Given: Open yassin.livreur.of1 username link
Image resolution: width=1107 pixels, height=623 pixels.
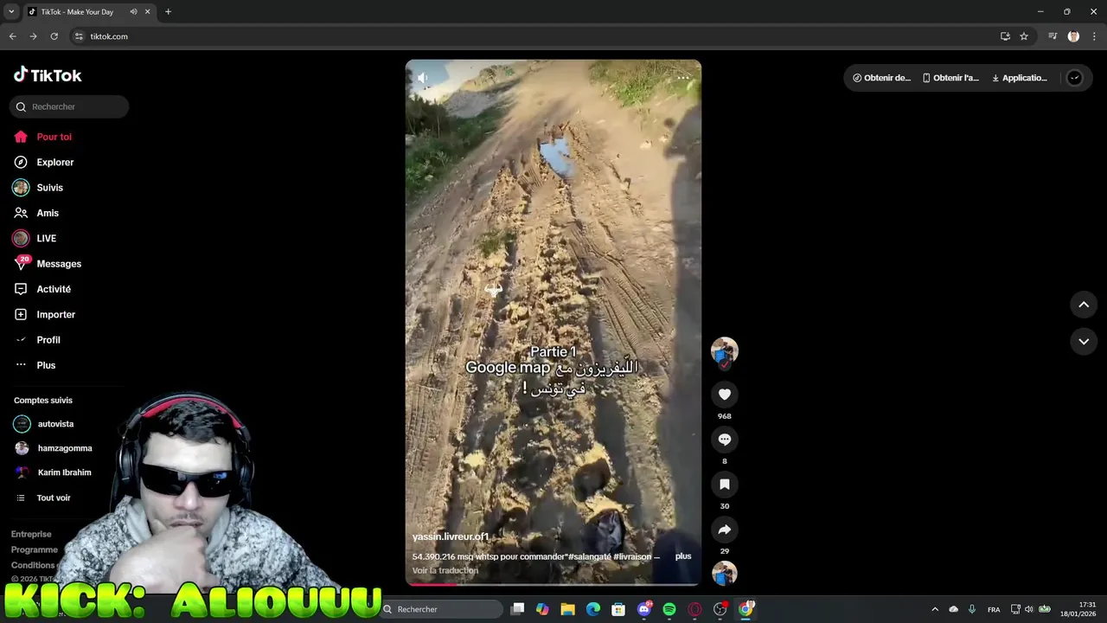Looking at the screenshot, I should pyautogui.click(x=451, y=536).
